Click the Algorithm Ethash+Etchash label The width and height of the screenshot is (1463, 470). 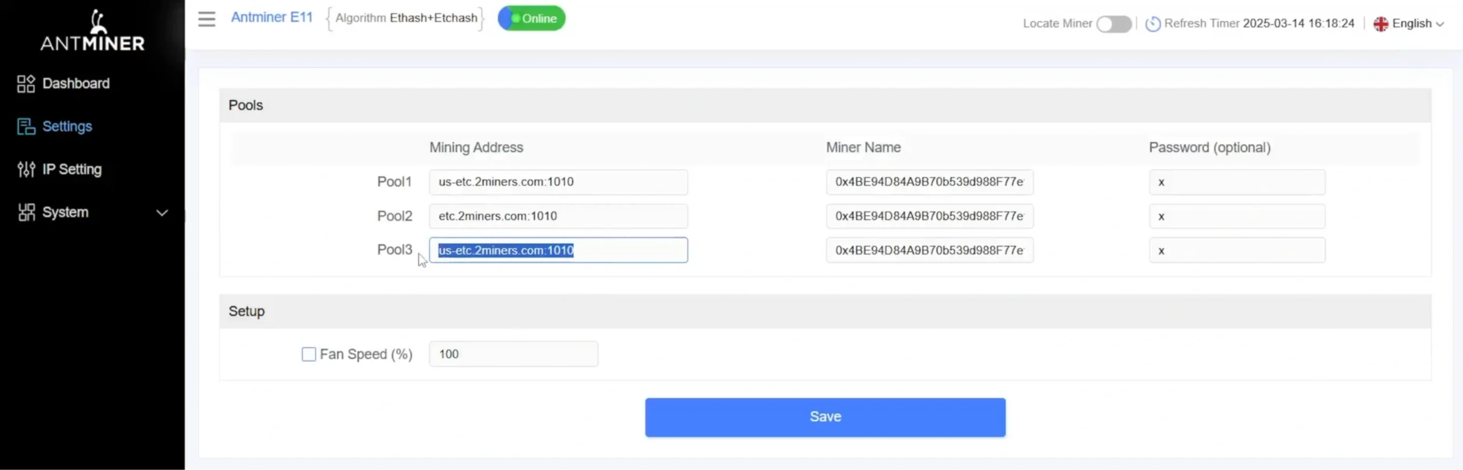(x=406, y=18)
